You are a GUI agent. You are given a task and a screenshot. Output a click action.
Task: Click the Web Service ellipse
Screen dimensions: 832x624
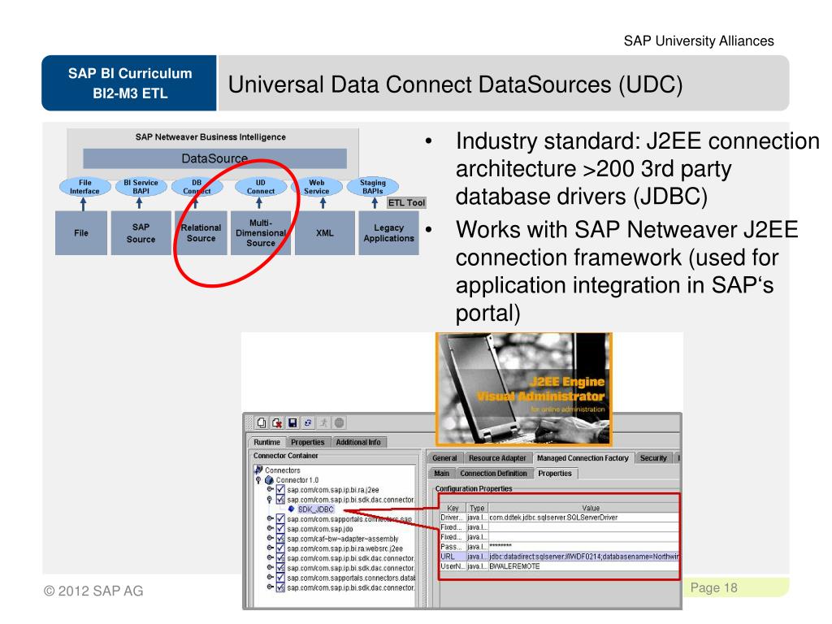(317, 187)
